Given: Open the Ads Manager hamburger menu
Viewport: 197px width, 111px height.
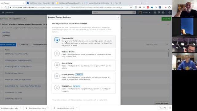Looking at the screenshot, I should pyautogui.click(x=3, y=12).
